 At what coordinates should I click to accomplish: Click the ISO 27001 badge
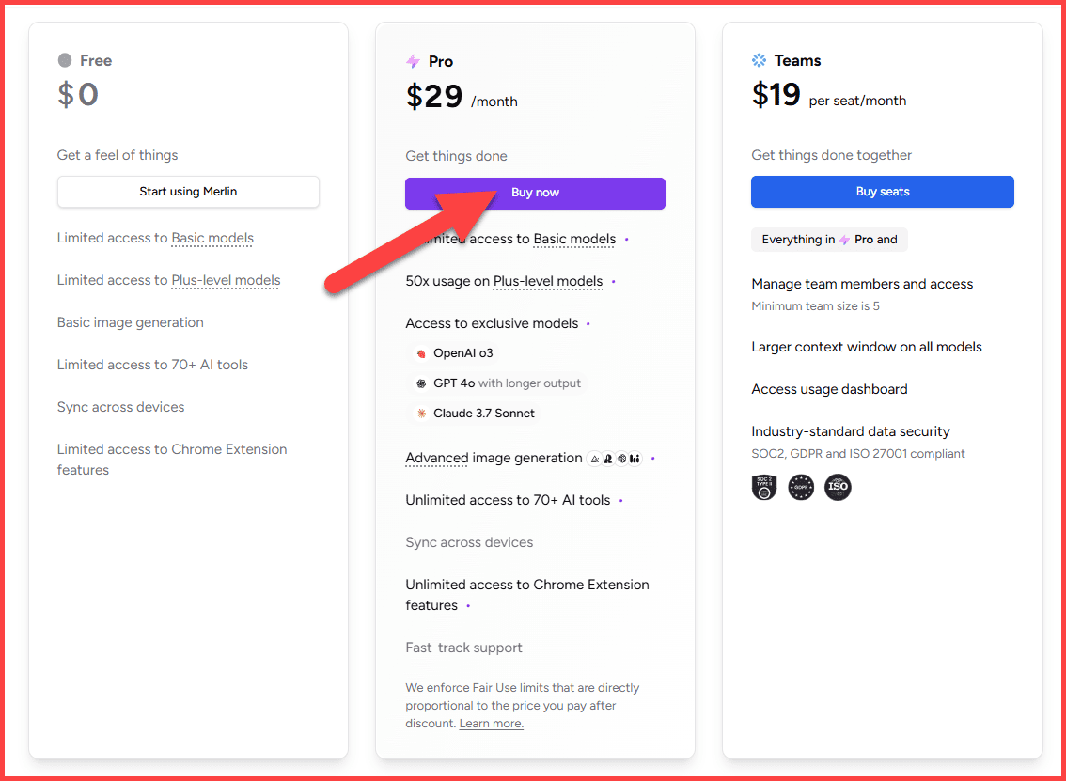tap(838, 487)
